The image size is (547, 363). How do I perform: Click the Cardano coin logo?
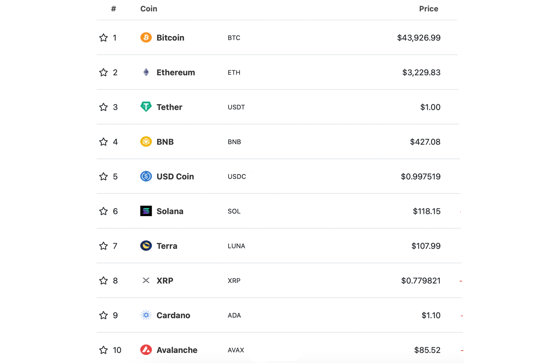[146, 315]
